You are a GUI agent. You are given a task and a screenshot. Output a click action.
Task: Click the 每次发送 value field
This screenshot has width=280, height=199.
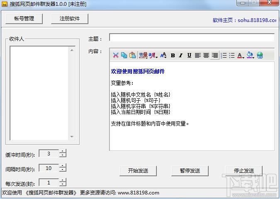(x=49, y=182)
